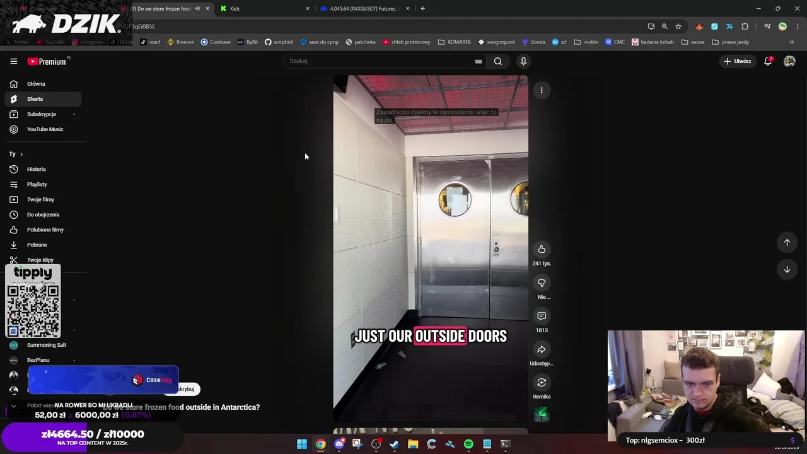
Task: Open Spotify from the taskbar
Action: (468, 444)
